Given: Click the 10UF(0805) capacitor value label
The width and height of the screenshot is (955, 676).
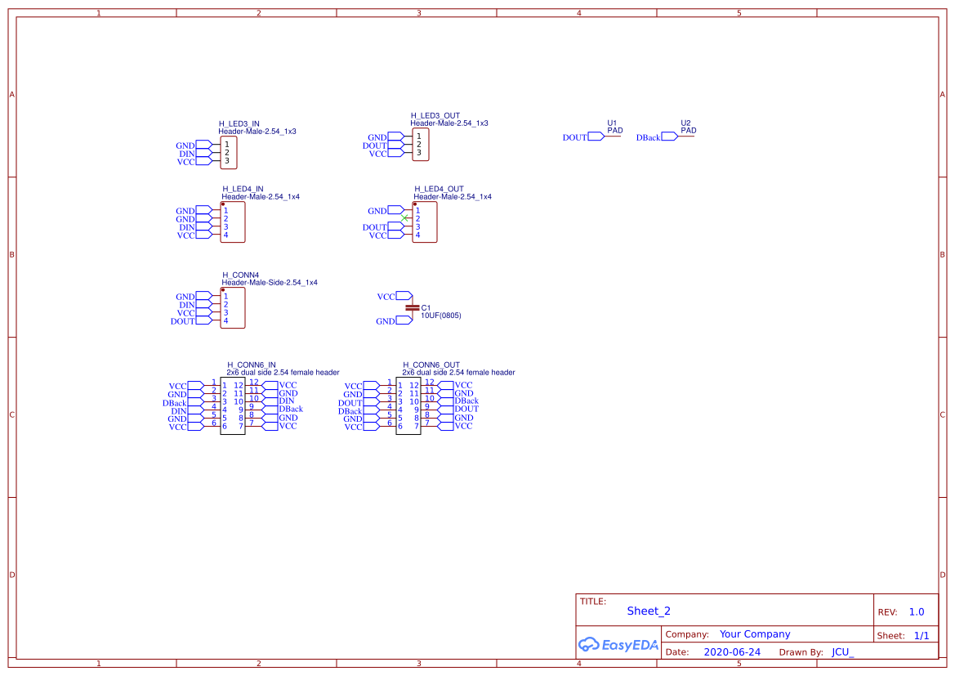Looking at the screenshot, I should coord(441,316).
